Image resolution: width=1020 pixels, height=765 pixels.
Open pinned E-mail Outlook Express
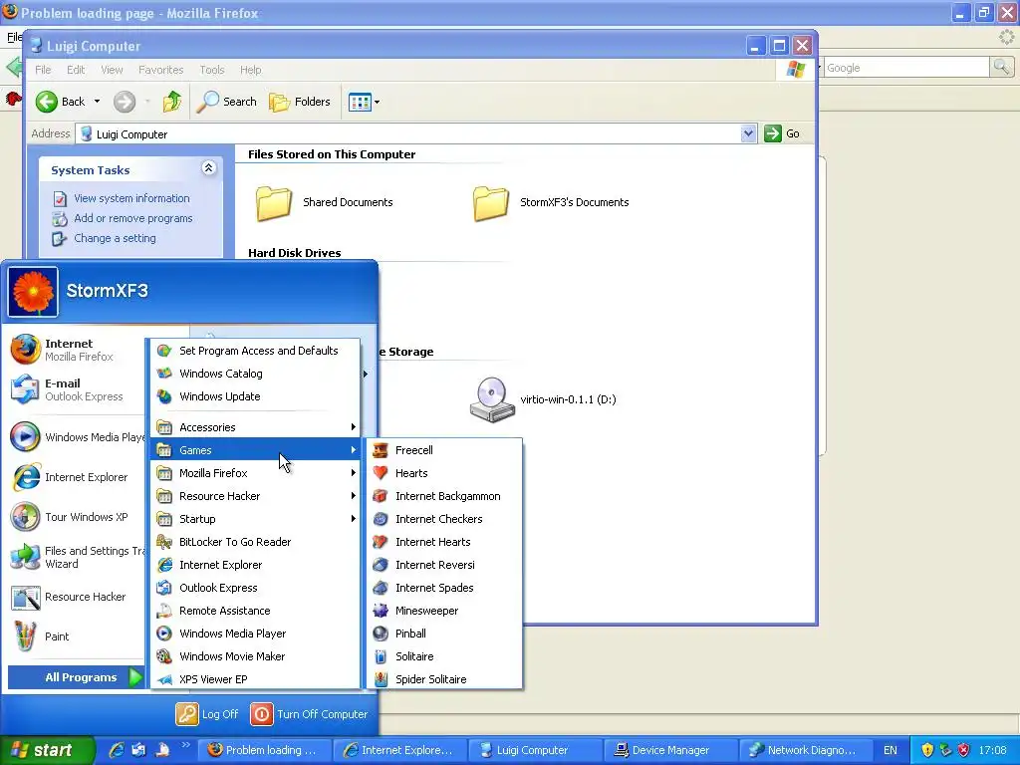click(x=76, y=389)
